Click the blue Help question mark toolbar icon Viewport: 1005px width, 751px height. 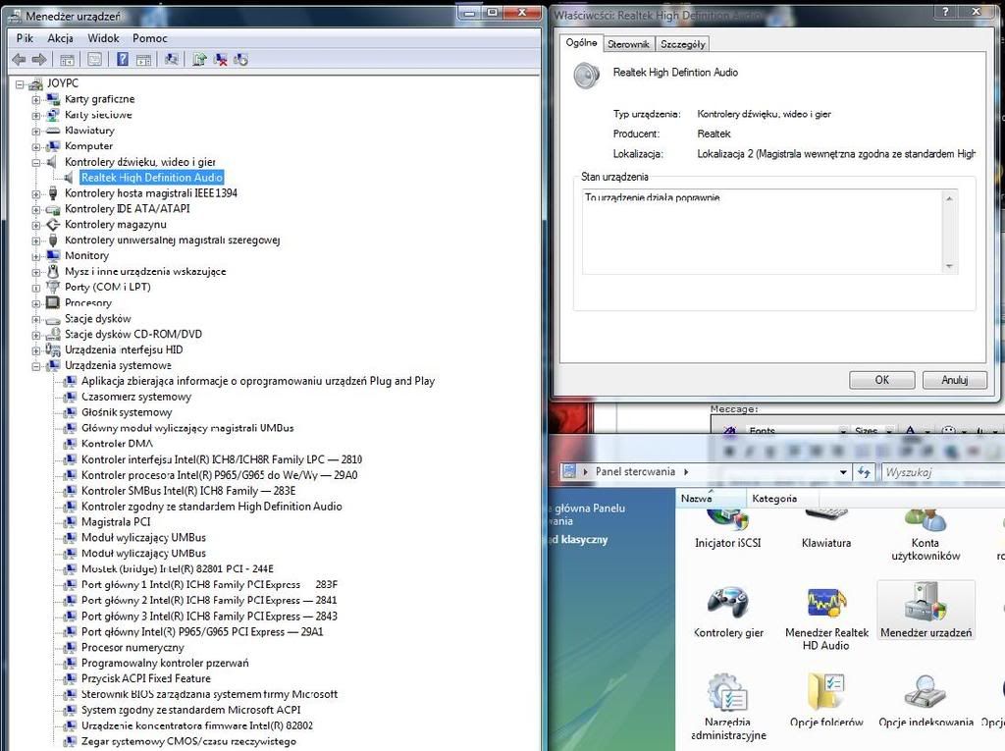point(123,60)
